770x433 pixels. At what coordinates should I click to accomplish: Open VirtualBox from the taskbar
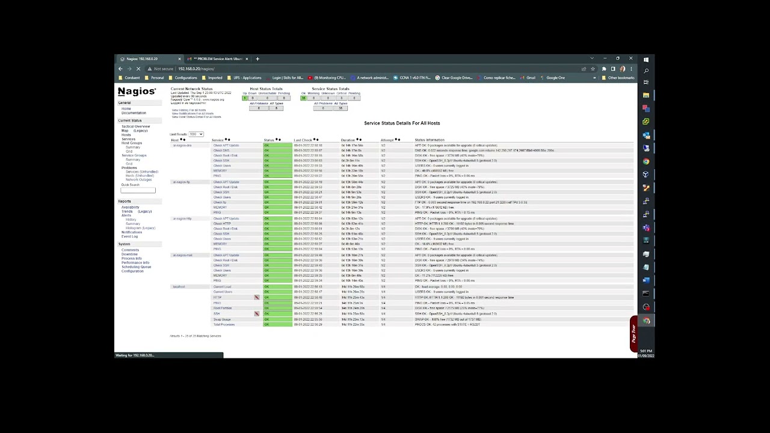(646, 174)
